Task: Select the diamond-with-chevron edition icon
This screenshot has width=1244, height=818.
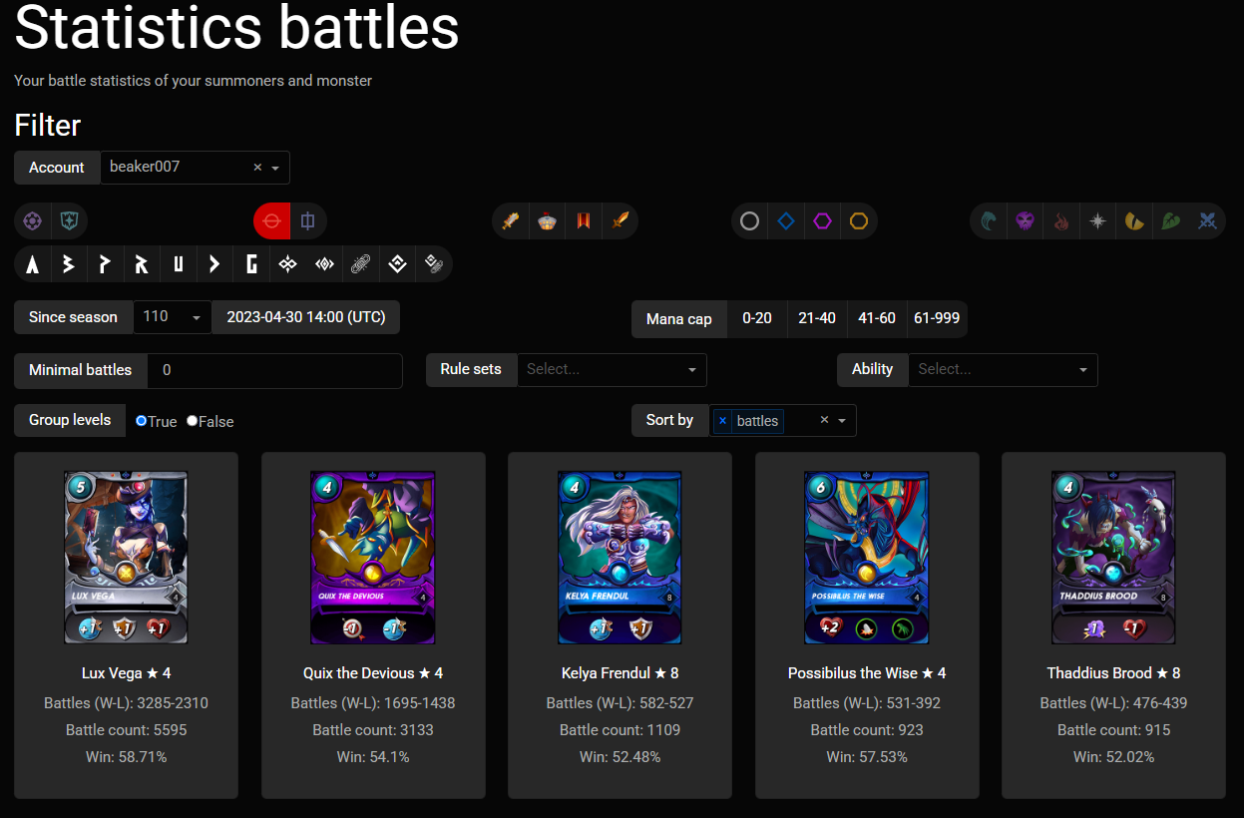Action: click(x=397, y=264)
